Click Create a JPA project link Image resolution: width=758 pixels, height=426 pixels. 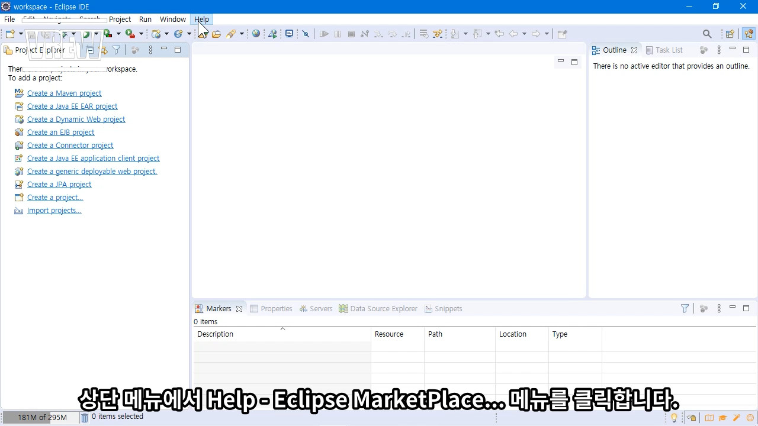pyautogui.click(x=59, y=185)
